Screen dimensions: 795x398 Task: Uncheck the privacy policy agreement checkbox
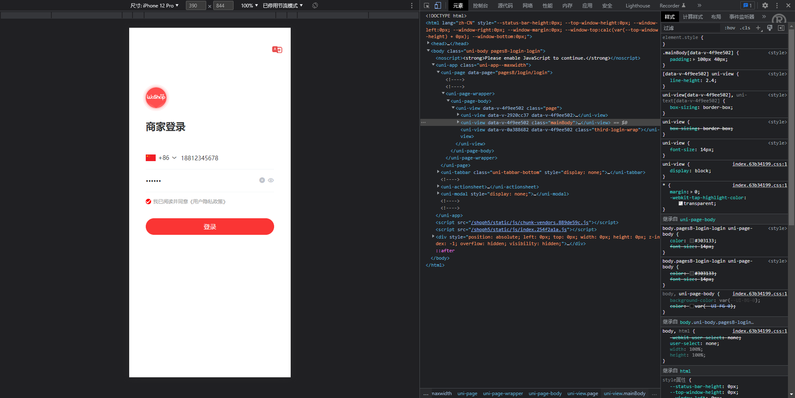tap(148, 202)
